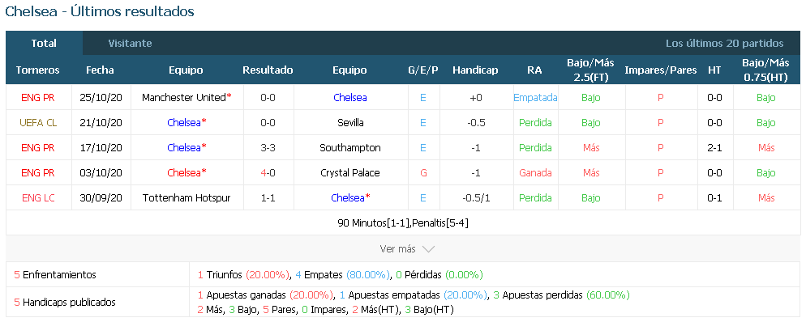Click the Handicap column header
This screenshot has height=322, width=806.
pyautogui.click(x=475, y=70)
